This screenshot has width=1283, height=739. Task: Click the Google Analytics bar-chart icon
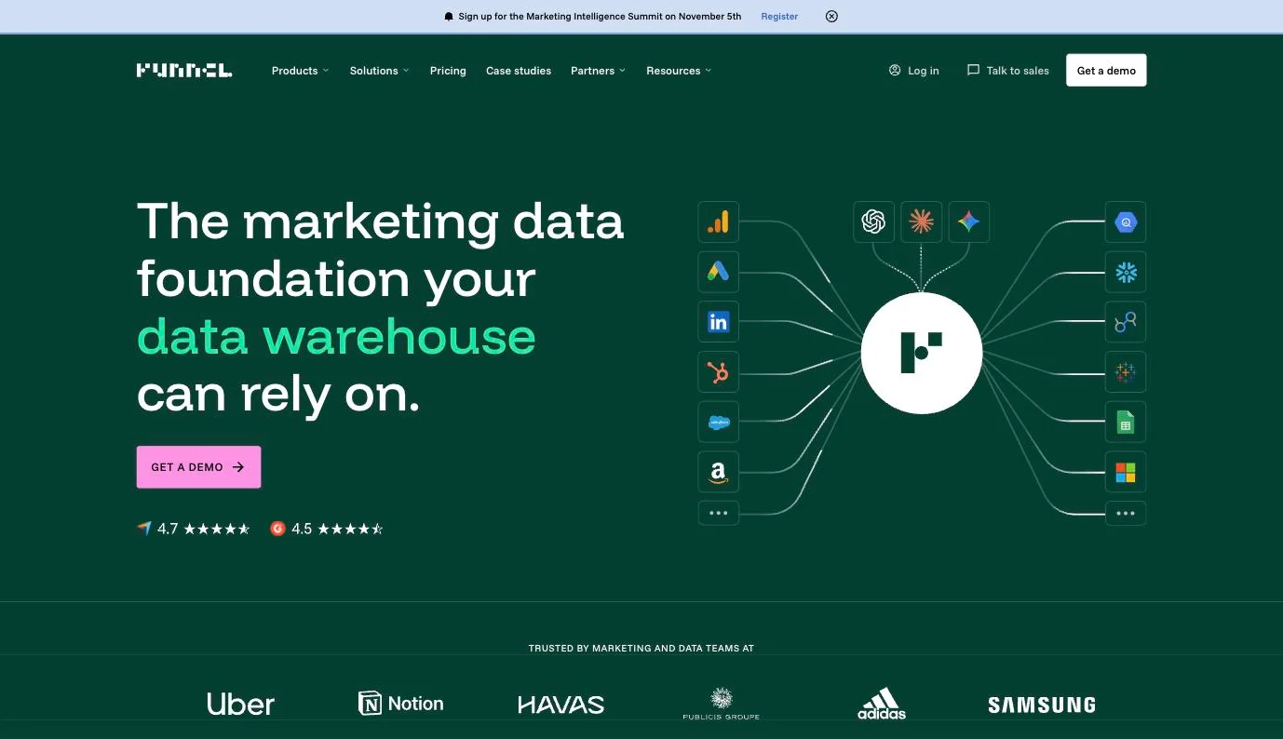tap(718, 222)
